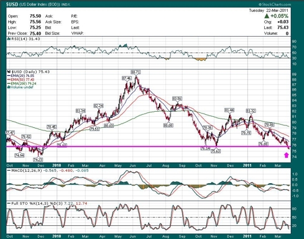The height and width of the screenshot is (239, 304).
Task: Click the candlestick icon before $USD (Daily)
Action: [x=9, y=71]
